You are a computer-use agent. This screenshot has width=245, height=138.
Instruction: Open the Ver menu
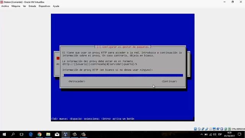click(24, 6)
